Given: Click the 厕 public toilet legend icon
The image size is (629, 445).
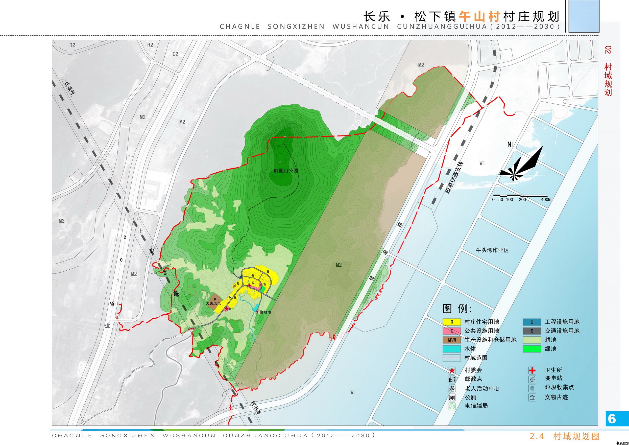Looking at the screenshot, I should coord(452,397).
